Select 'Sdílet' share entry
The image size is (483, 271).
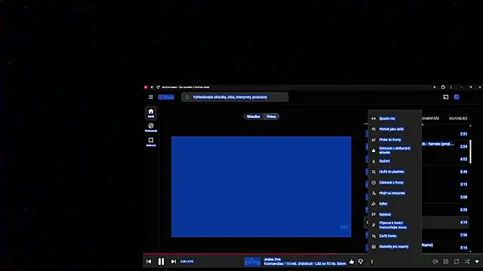(x=395, y=204)
